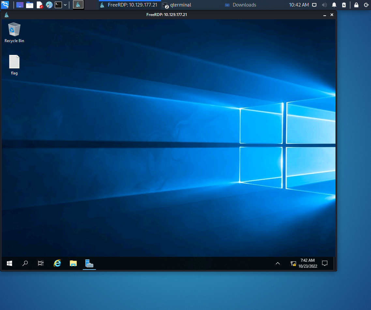Open the Kali applications menu
The image size is (371, 310).
coord(5,5)
